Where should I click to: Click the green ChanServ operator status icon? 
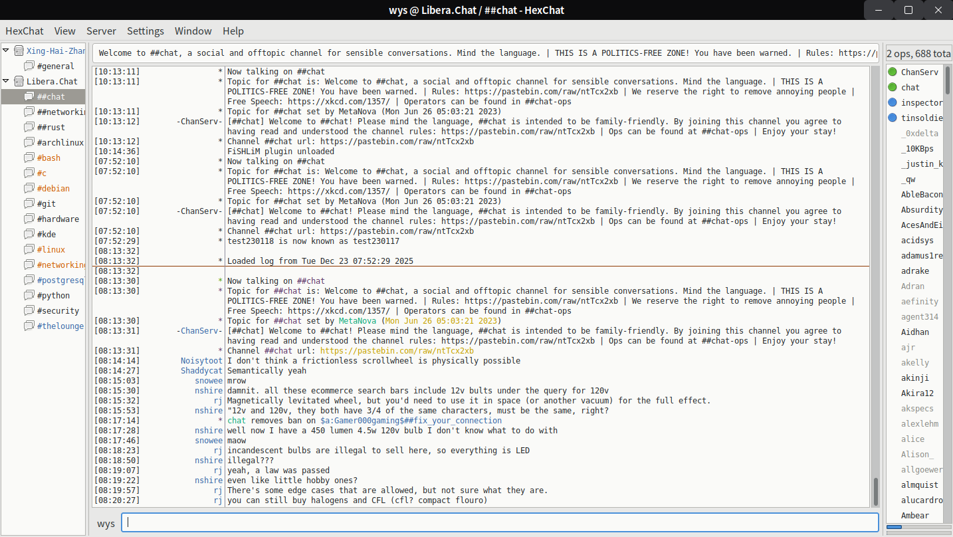[892, 72]
